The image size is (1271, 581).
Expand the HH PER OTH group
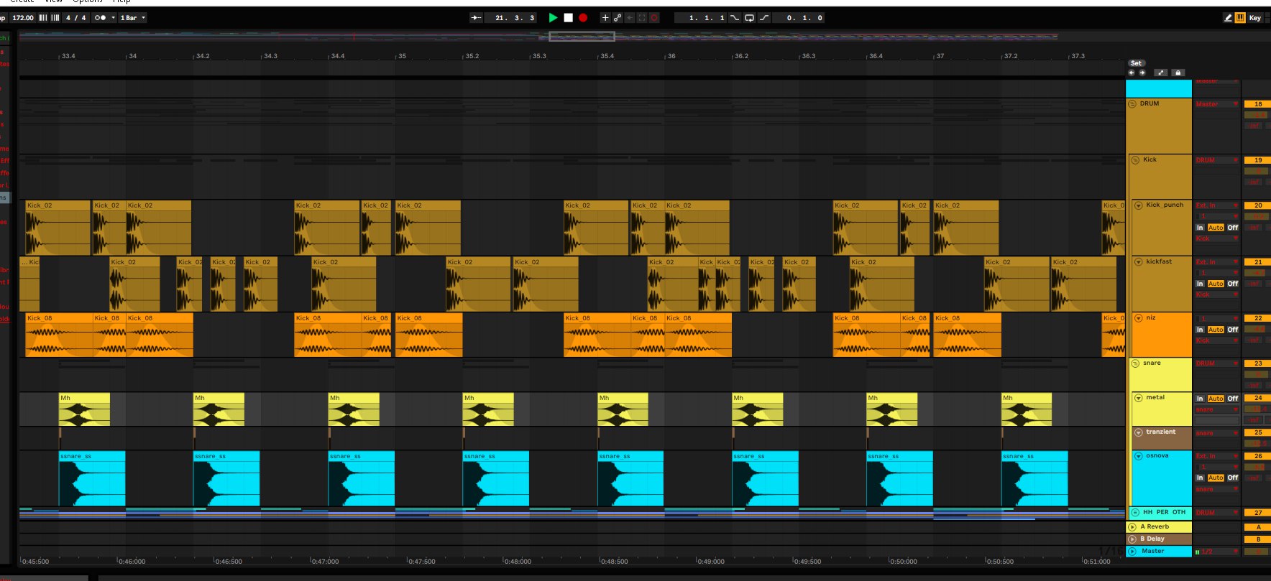(x=1136, y=512)
